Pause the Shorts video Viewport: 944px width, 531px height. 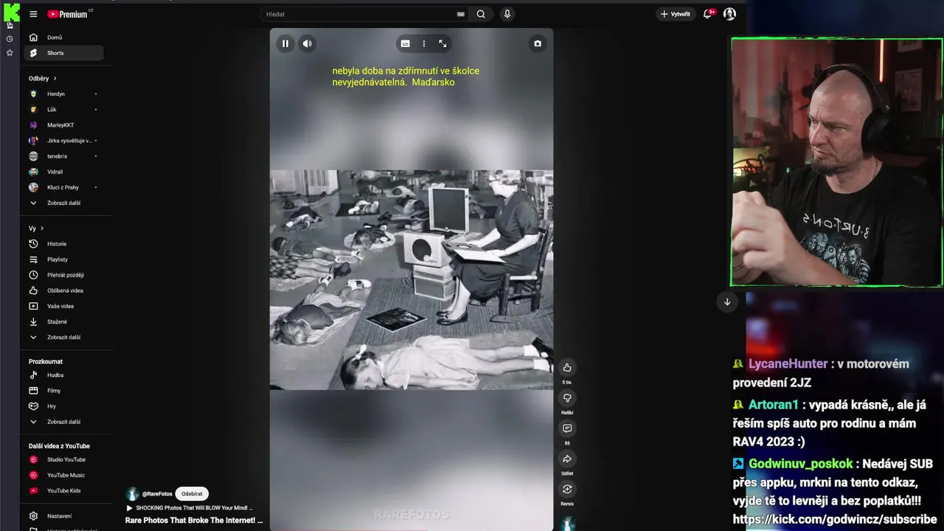point(285,44)
